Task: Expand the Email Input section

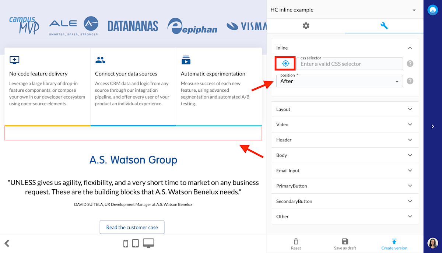Action: point(345,171)
